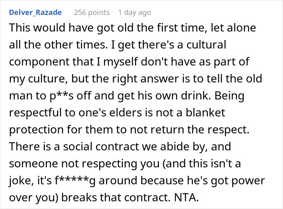The width and height of the screenshot is (283, 209).
Task: Click the words someone not respecting you
Action: tap(84, 164)
